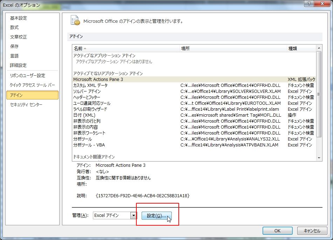Viewport: 333px width, 240px height.
Task: Open セキュリティ センター page
Action: pos(26,105)
